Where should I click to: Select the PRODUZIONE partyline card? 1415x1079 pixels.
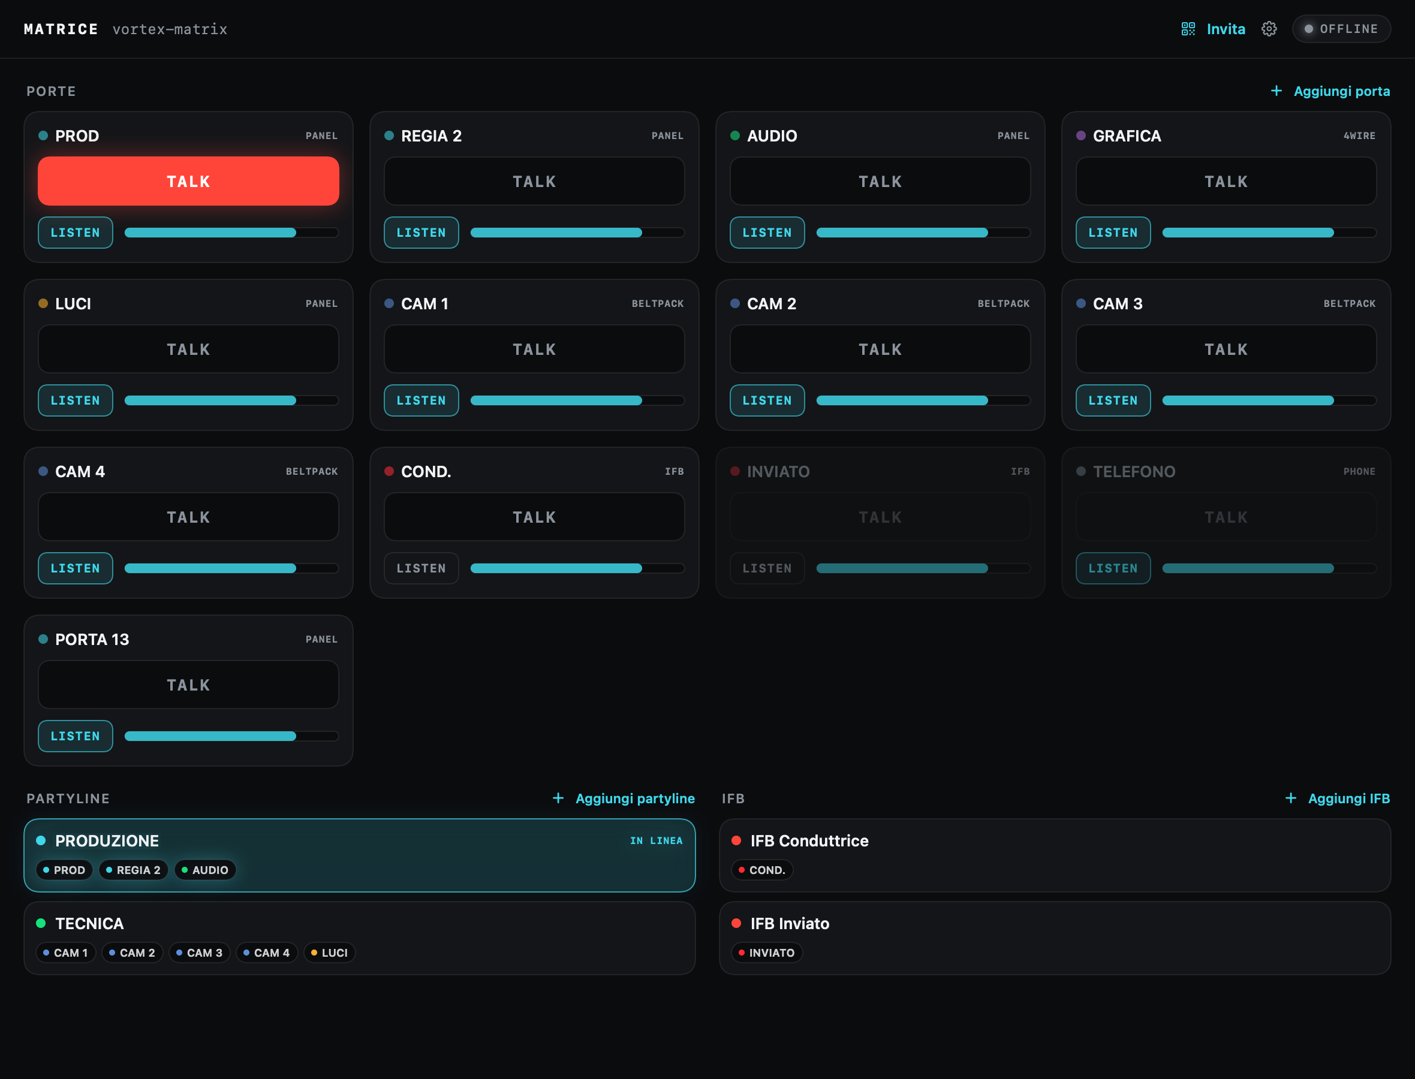(360, 855)
